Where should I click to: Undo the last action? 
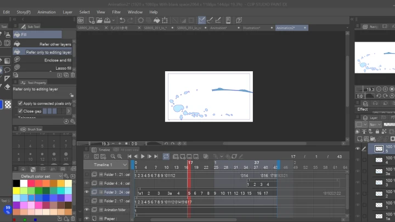(122, 20)
